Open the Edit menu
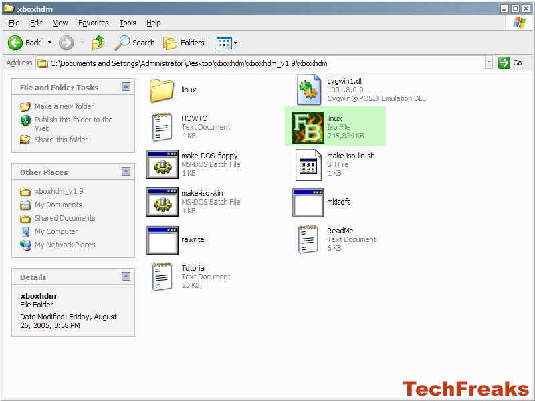The width and height of the screenshot is (535, 401). (36, 23)
